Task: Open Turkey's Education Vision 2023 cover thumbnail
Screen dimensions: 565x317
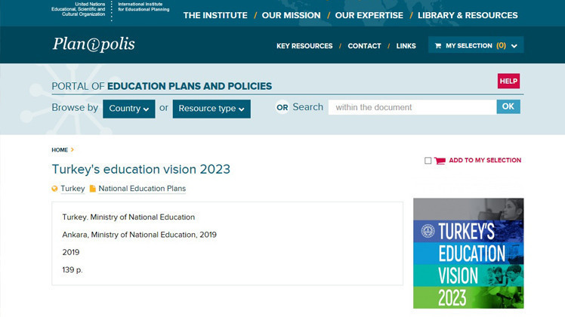Action: click(468, 253)
